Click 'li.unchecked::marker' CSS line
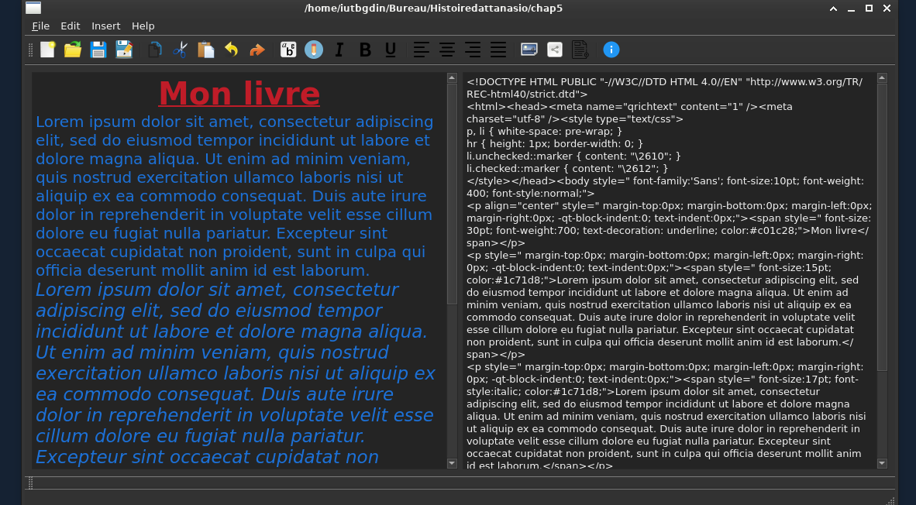The height and width of the screenshot is (505, 916). (573, 156)
